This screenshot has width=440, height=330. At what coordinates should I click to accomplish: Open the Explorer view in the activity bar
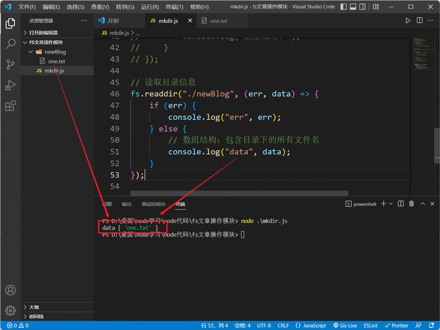coord(10,23)
